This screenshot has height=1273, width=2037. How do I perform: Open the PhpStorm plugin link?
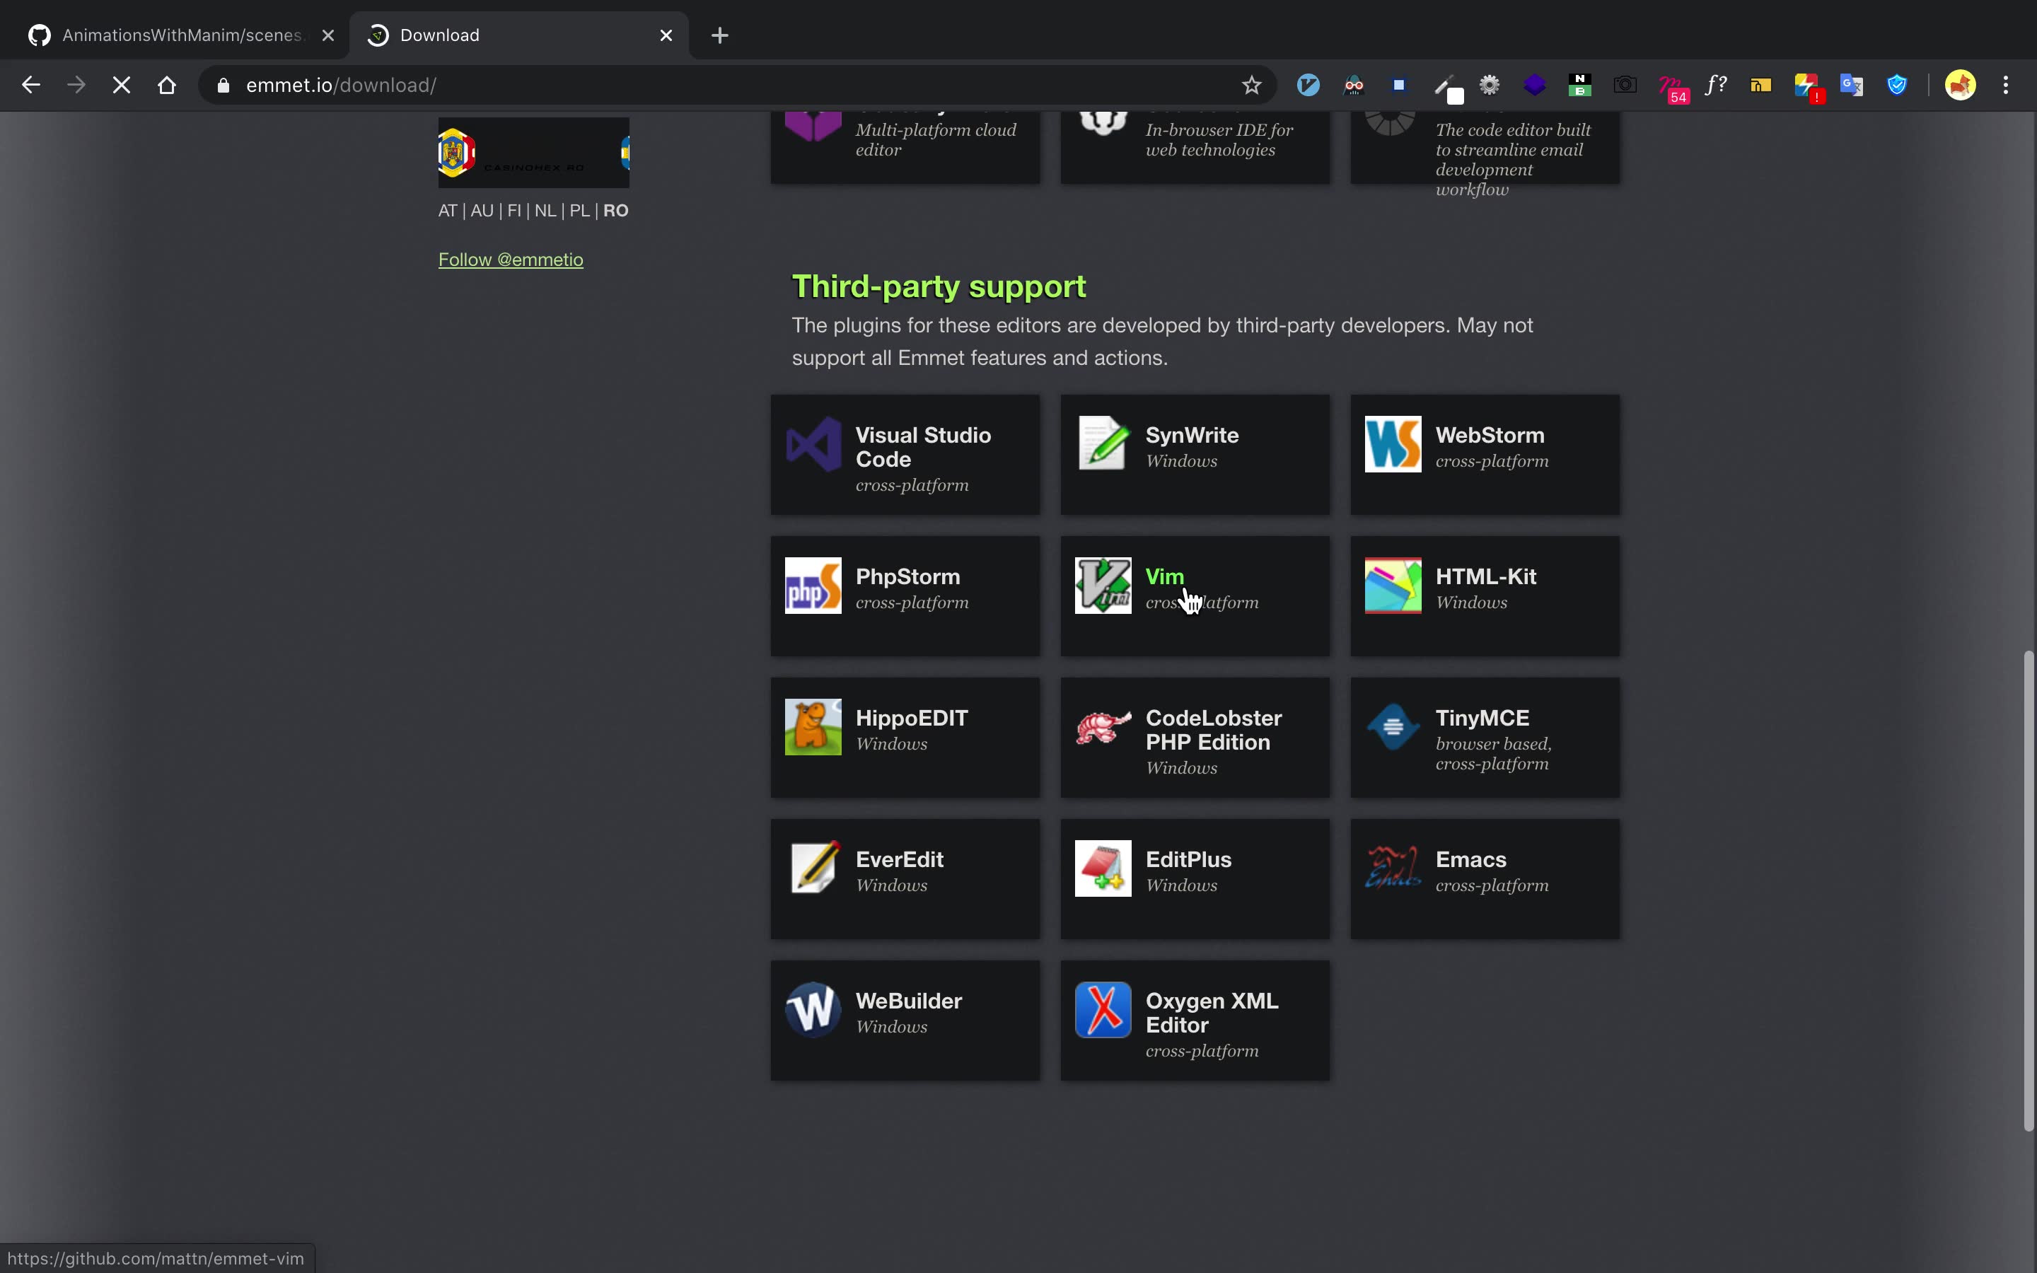(905, 596)
